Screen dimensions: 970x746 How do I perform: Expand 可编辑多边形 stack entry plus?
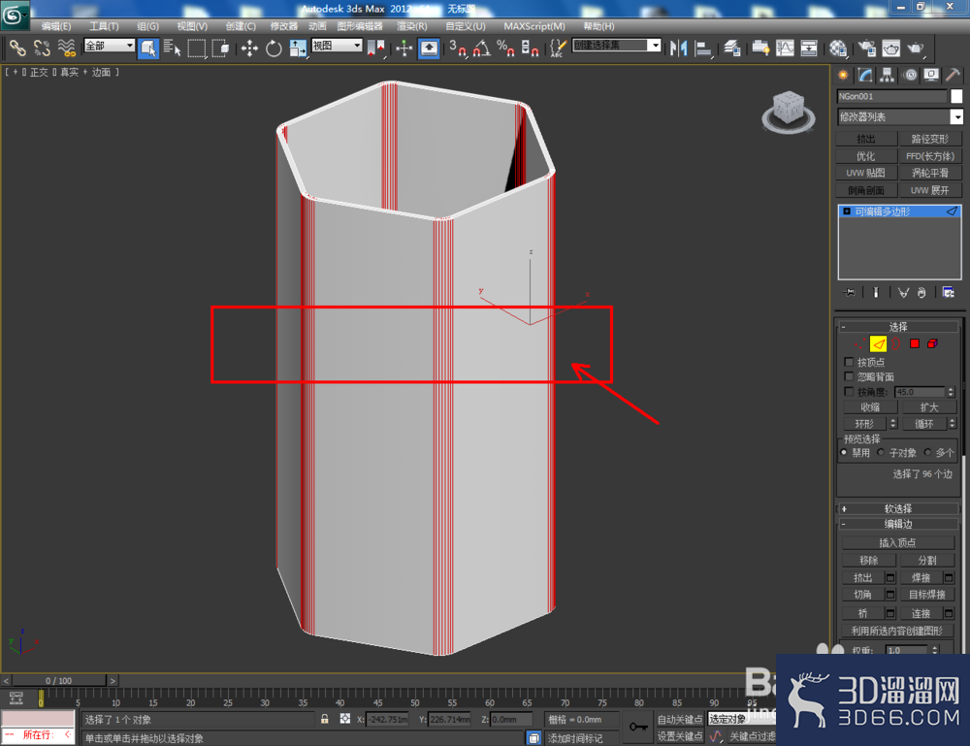(x=846, y=211)
